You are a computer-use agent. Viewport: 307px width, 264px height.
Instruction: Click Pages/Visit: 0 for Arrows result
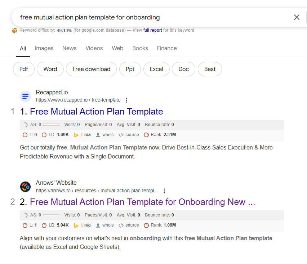(x=98, y=215)
